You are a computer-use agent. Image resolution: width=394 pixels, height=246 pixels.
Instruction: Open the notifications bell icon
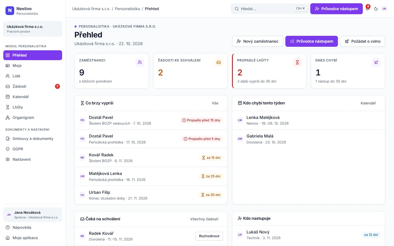tap(367, 9)
